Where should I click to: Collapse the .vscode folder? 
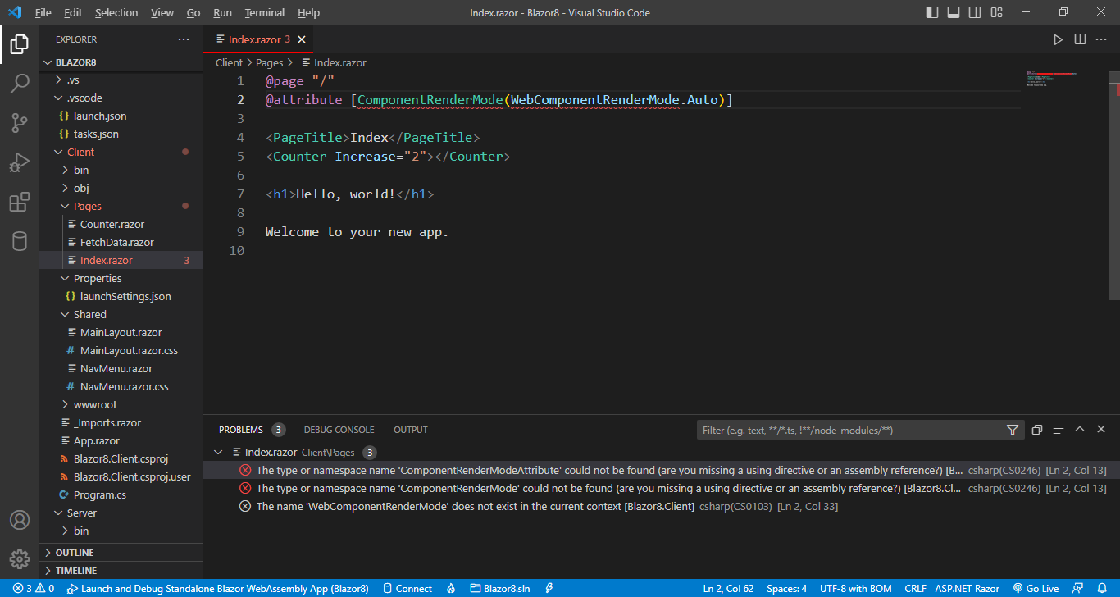pyautogui.click(x=121, y=98)
